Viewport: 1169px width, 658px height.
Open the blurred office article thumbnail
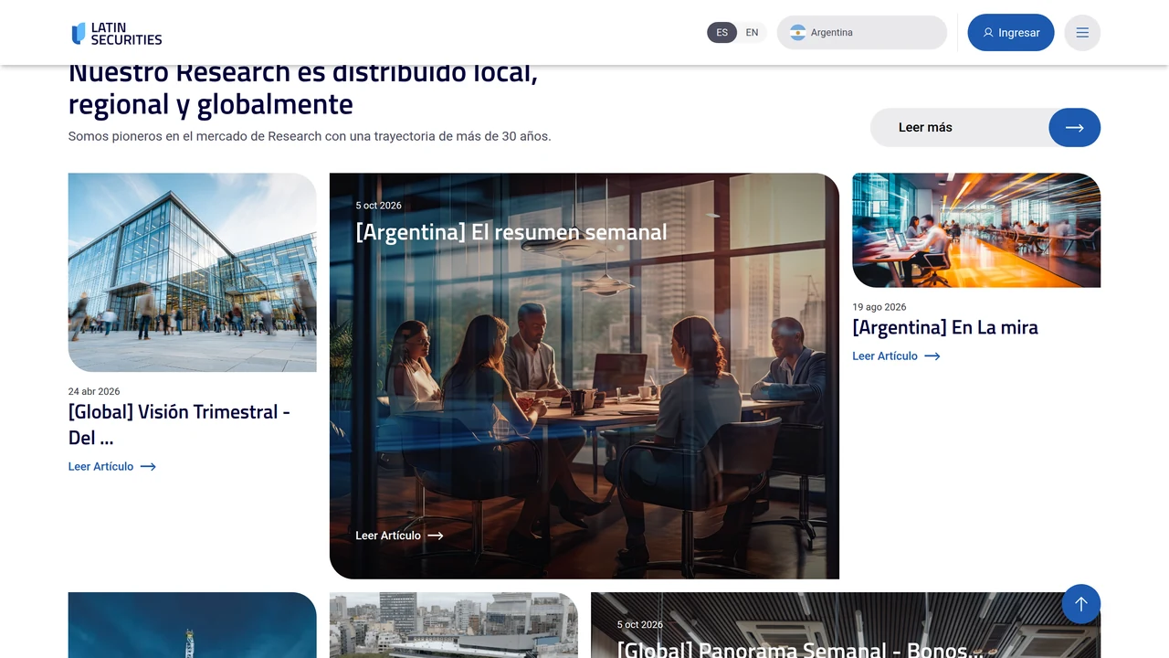click(x=976, y=230)
